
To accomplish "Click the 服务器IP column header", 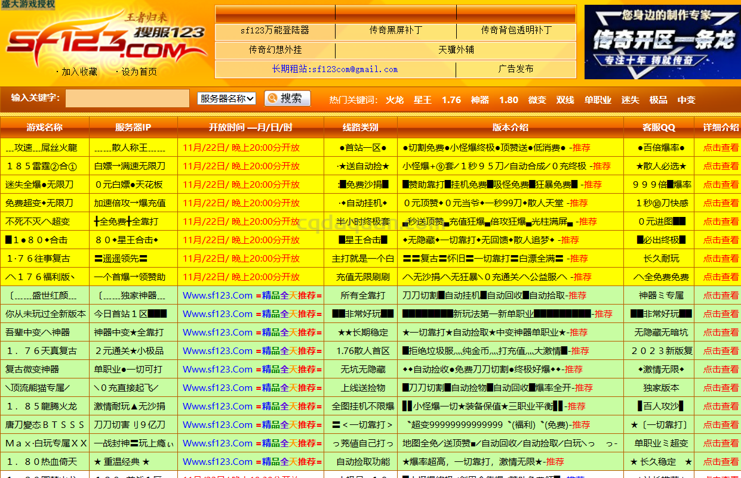I will pos(133,128).
